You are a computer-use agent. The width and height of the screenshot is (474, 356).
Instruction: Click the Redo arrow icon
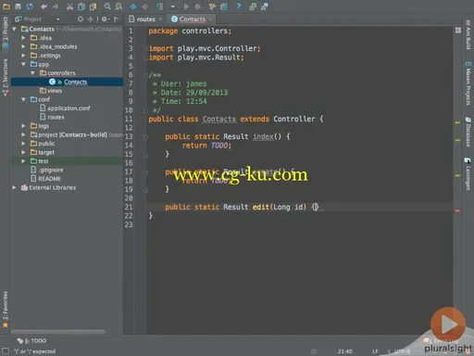point(56,6)
